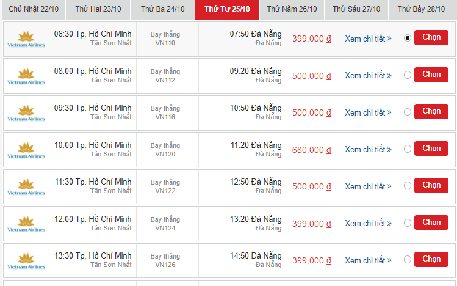Click arrival 14:50 Đà Nẵng
Screen dimensions: 457x286
[256, 255]
